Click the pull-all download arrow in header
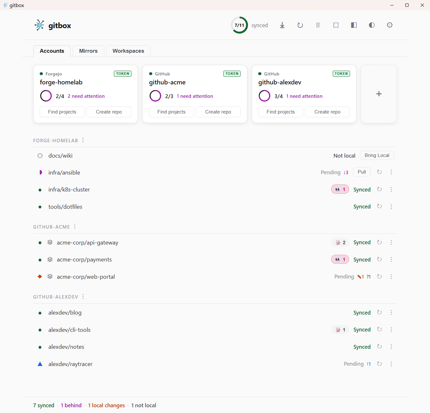Image resolution: width=430 pixels, height=413 pixels. tap(282, 25)
